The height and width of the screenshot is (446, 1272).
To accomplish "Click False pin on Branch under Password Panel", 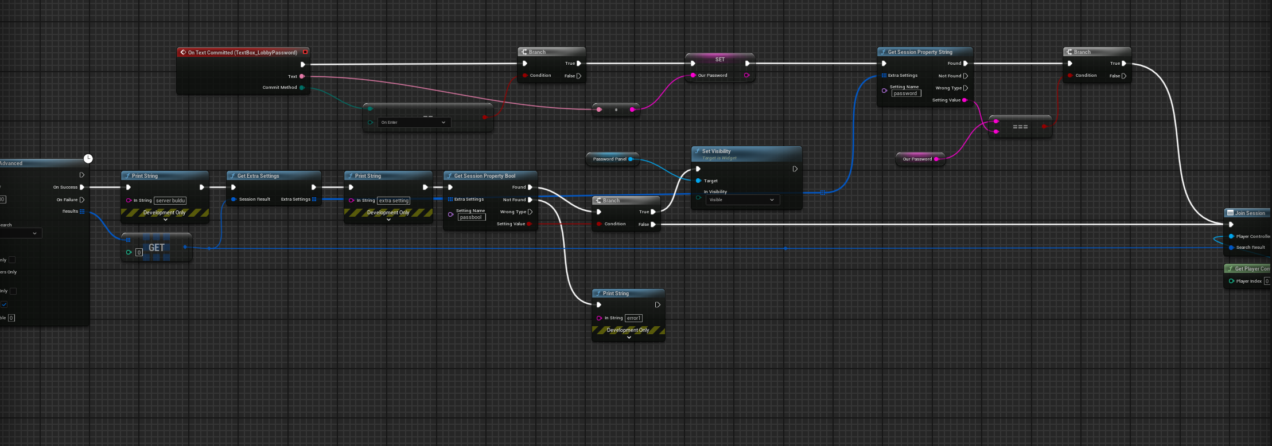I will 653,225.
